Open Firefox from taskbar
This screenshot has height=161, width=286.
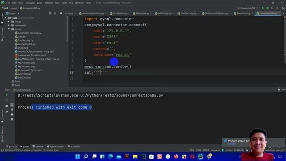(x=176, y=157)
